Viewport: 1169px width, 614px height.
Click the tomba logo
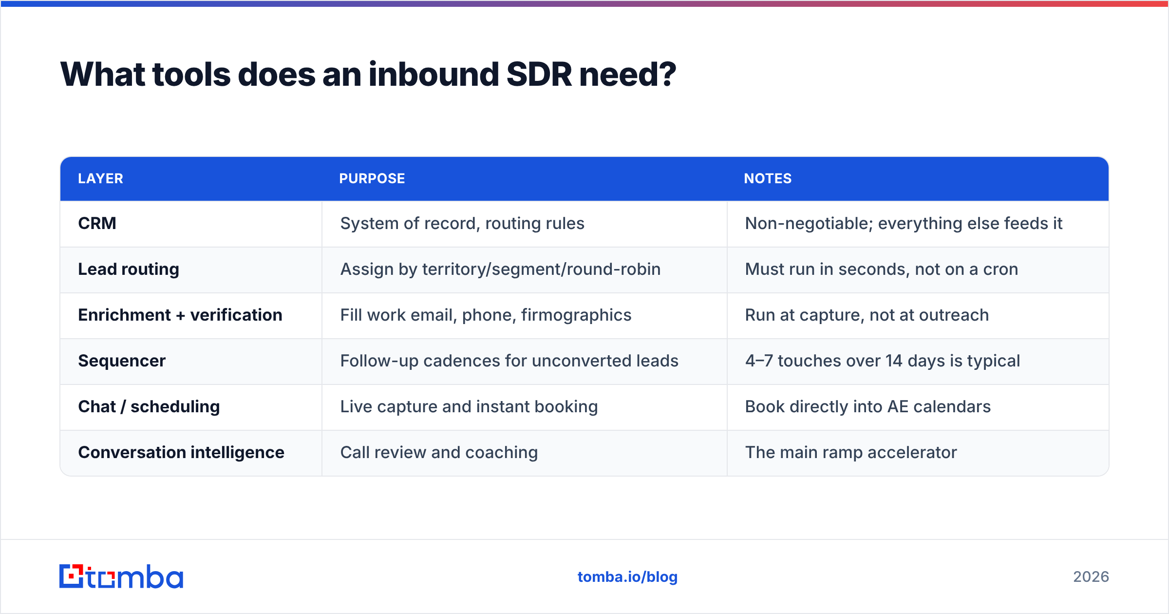tap(121, 576)
